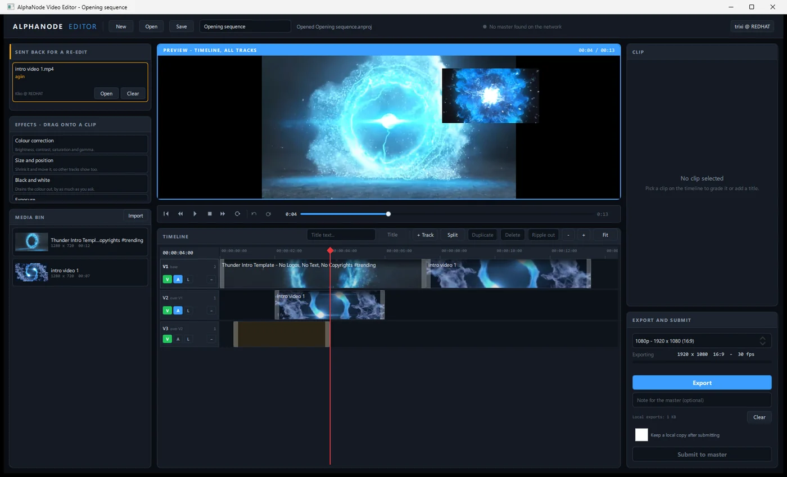Toggle lock L on track V2

pyautogui.click(x=188, y=310)
